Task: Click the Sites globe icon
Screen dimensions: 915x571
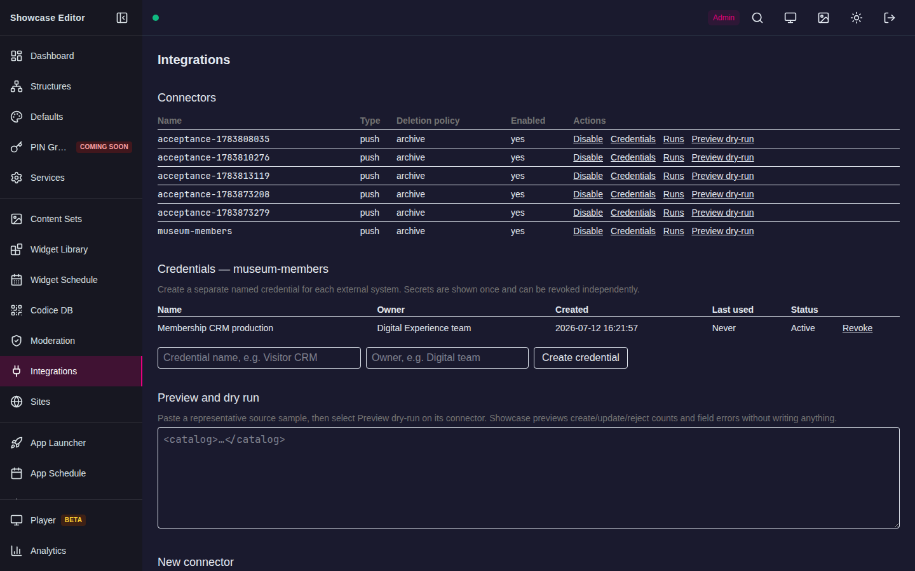Action: (x=17, y=402)
